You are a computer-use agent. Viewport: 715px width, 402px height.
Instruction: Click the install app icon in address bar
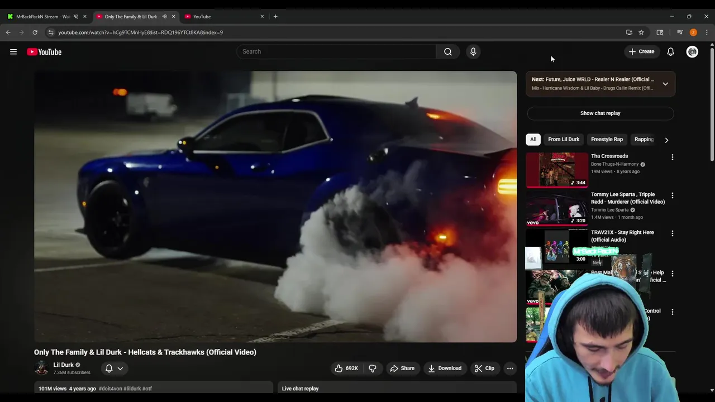(x=629, y=32)
